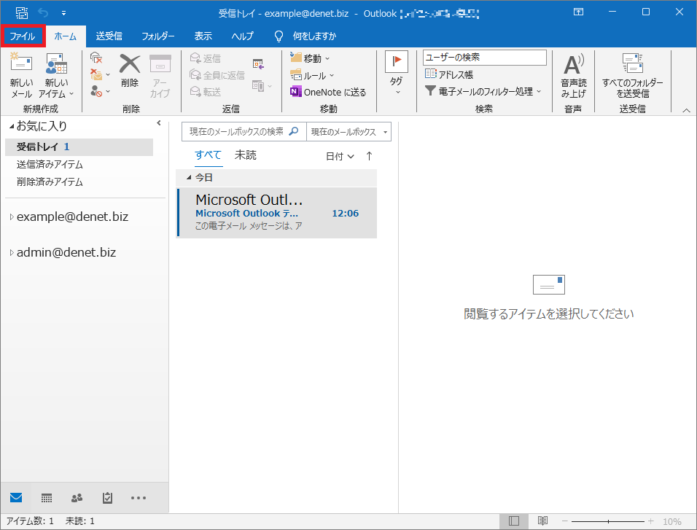Click the zoom in plus button
The image size is (697, 530).
click(651, 521)
